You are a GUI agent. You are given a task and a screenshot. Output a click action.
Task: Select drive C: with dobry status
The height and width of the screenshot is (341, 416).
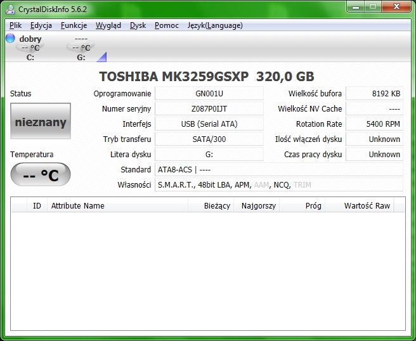[30, 48]
